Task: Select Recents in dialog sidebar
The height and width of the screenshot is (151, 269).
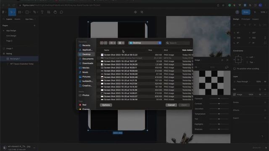Action: 86,45
